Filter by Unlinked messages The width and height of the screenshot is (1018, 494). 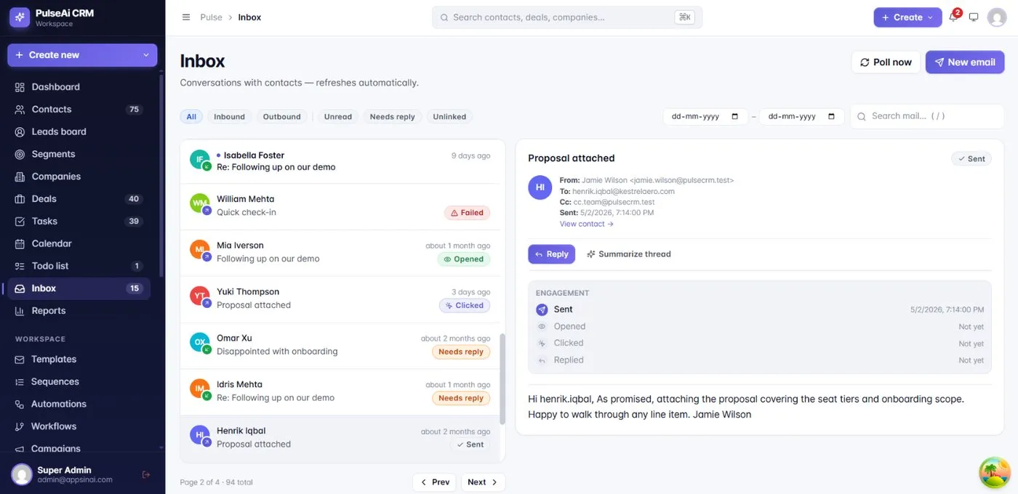click(449, 116)
